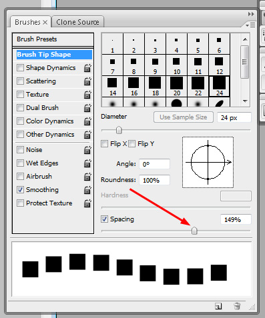Image resolution: width=265 pixels, height=318 pixels.
Task: Click the lock icon beside Shape Dynamics
Action: 87,68
